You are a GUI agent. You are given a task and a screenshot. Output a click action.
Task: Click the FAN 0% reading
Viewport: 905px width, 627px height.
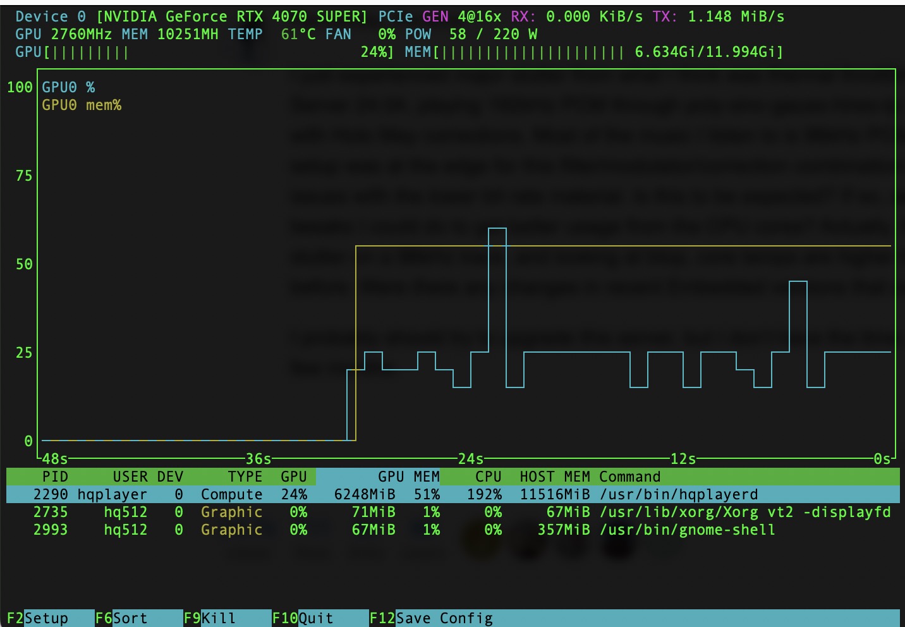[x=360, y=34]
